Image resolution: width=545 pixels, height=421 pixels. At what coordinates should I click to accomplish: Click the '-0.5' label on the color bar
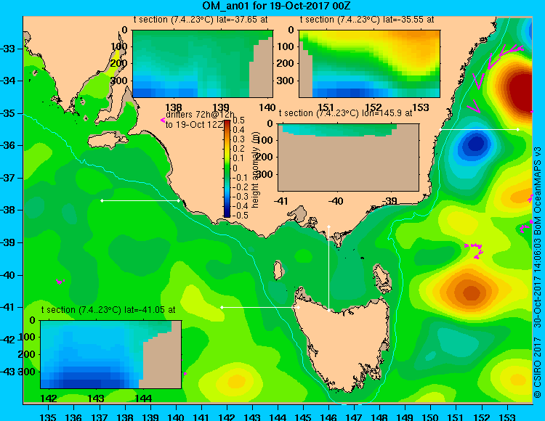click(x=240, y=216)
